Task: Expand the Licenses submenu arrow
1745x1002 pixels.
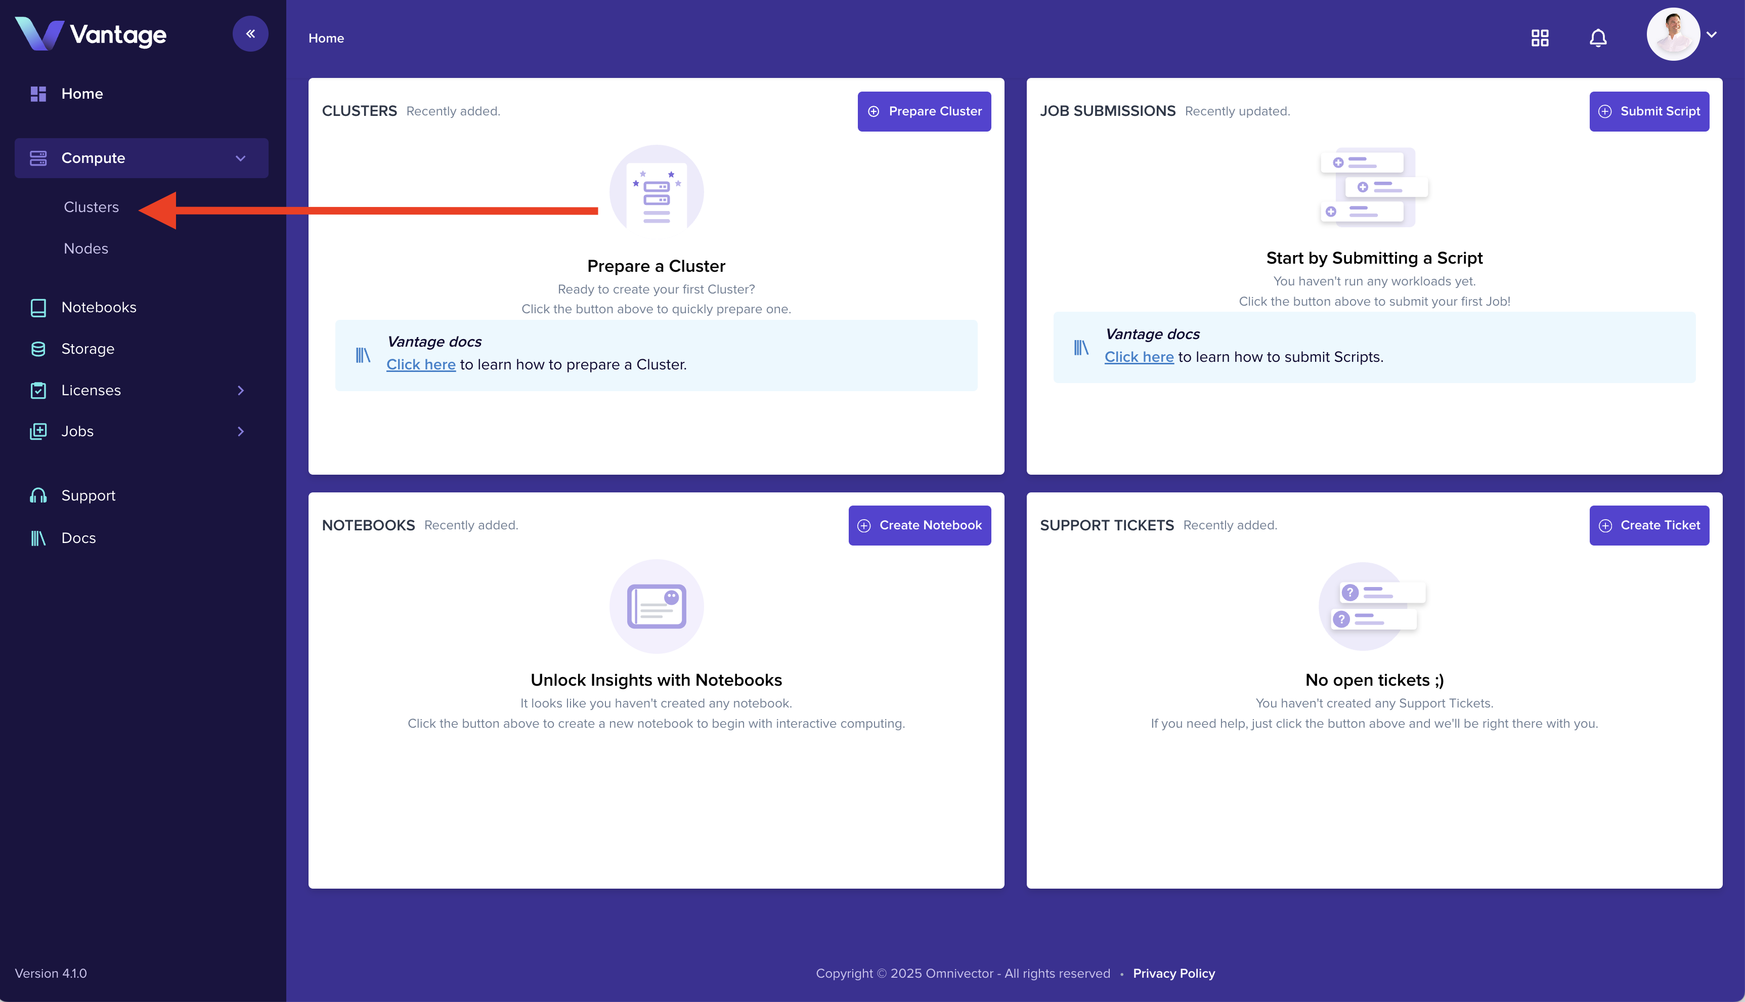Action: (241, 390)
